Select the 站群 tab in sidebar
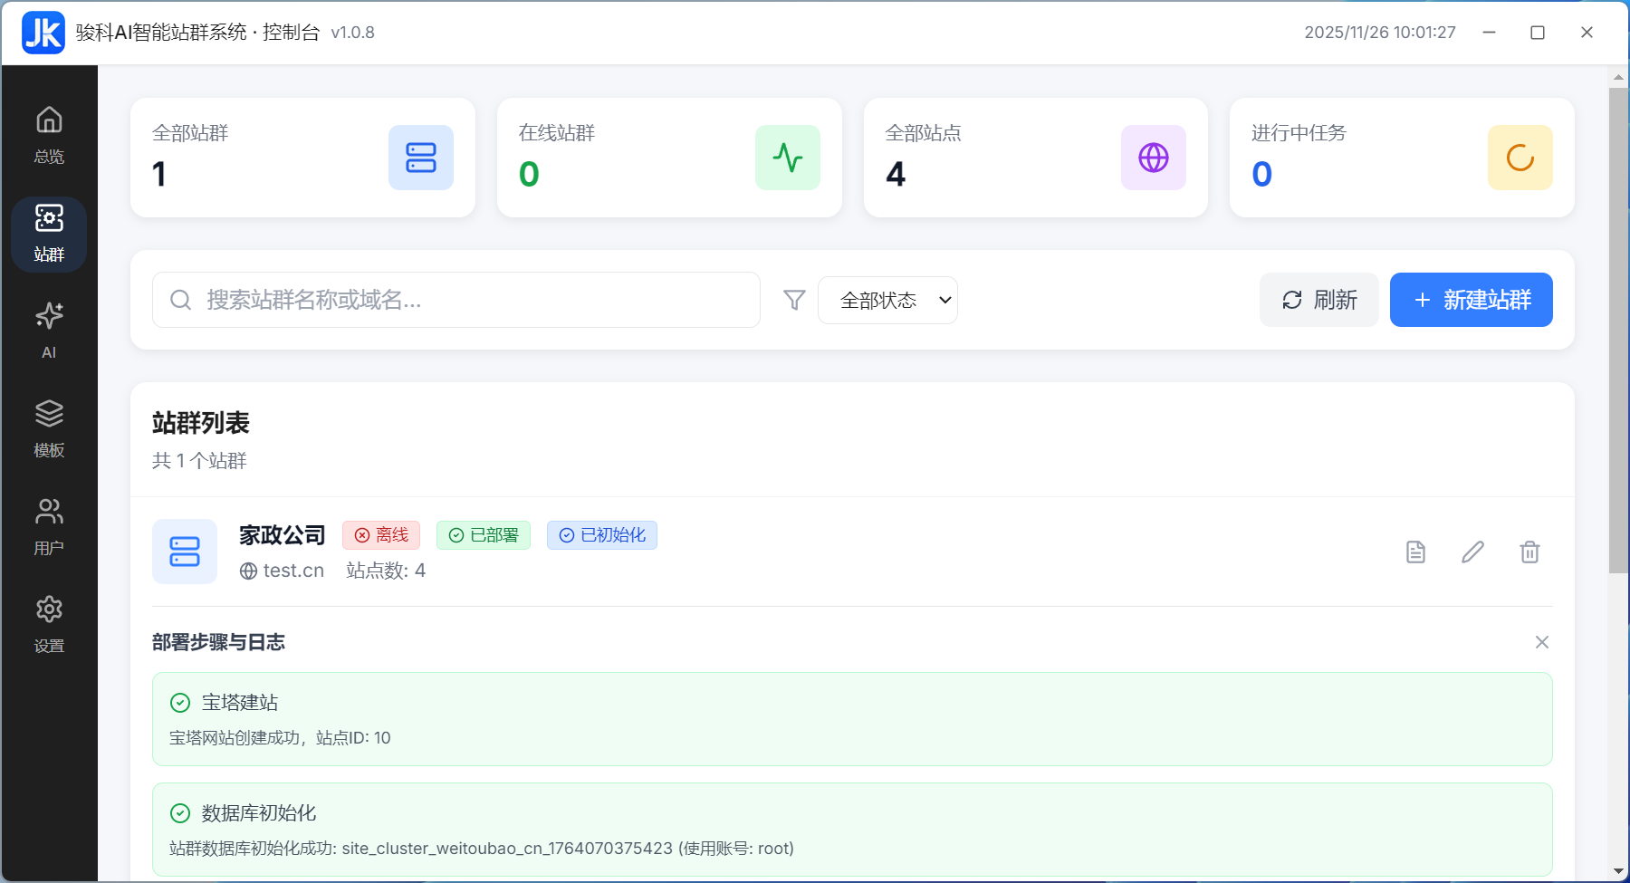The width and height of the screenshot is (1630, 883). click(49, 235)
